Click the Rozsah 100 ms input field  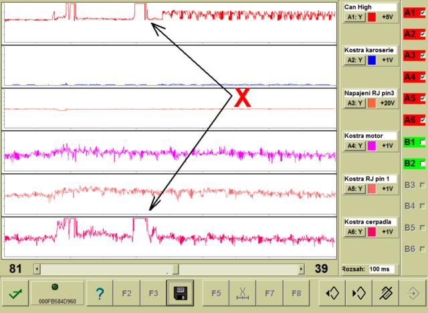pyautogui.click(x=382, y=269)
